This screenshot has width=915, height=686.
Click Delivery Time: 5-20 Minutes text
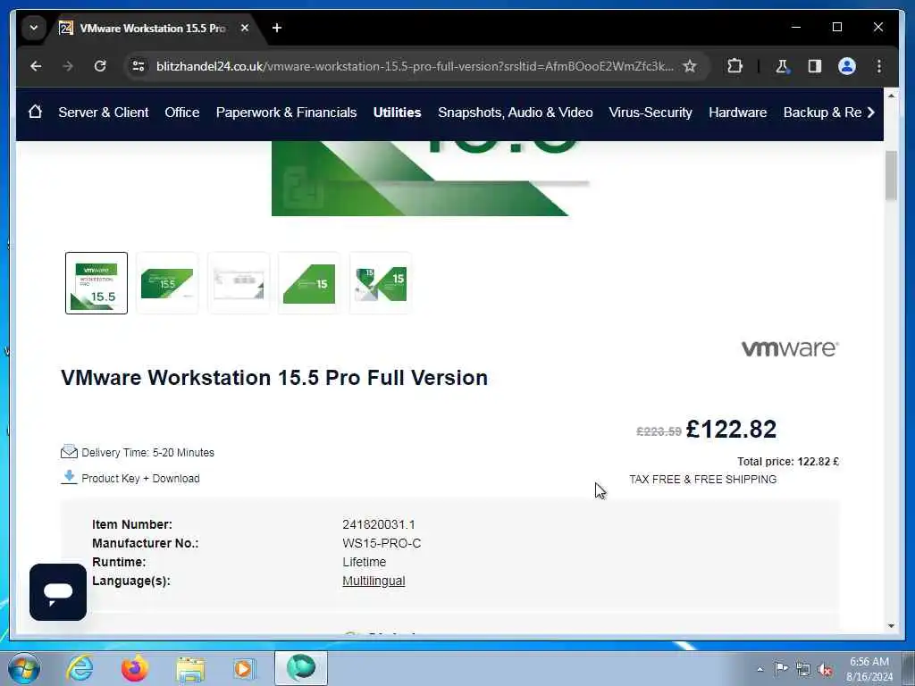[147, 453]
